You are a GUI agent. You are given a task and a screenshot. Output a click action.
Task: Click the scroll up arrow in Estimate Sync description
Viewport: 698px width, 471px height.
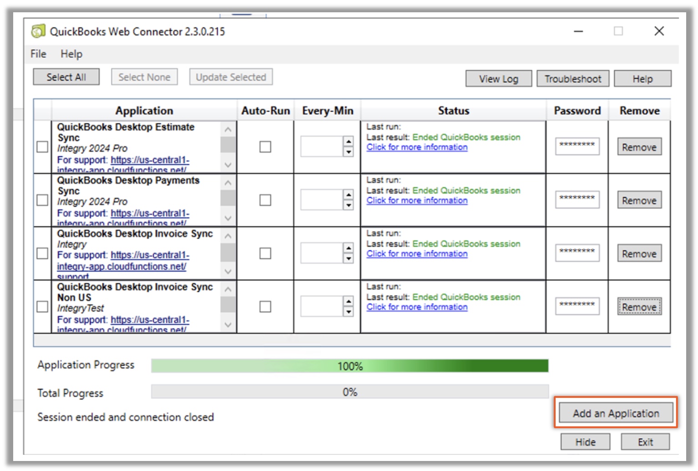point(228,130)
